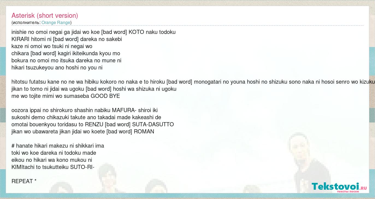Click the line 'KIMItachi to tsukutteiku SUTO-RI-'

pyautogui.click(x=53, y=167)
